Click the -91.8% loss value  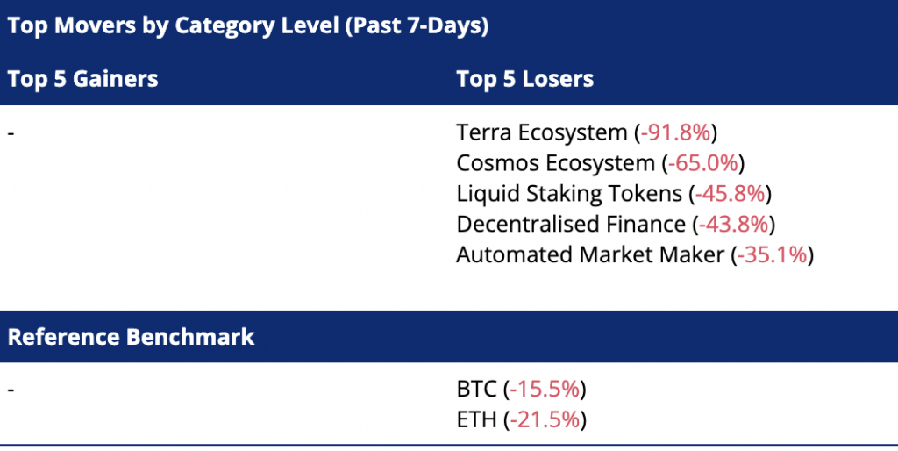(x=675, y=133)
